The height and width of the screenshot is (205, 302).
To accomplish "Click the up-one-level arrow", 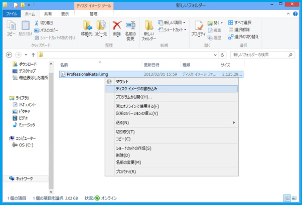I will coord(33,55).
